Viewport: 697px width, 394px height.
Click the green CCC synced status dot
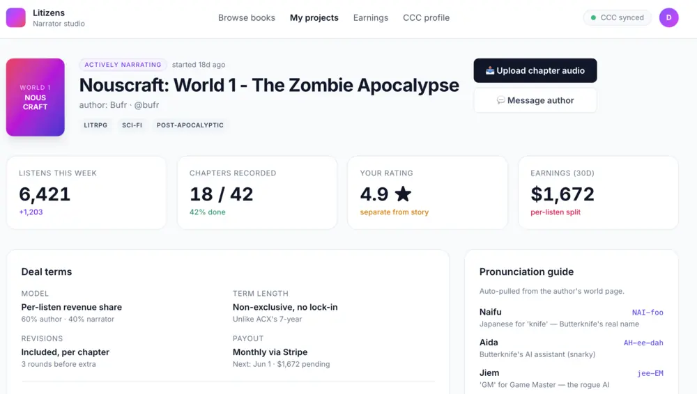(593, 18)
